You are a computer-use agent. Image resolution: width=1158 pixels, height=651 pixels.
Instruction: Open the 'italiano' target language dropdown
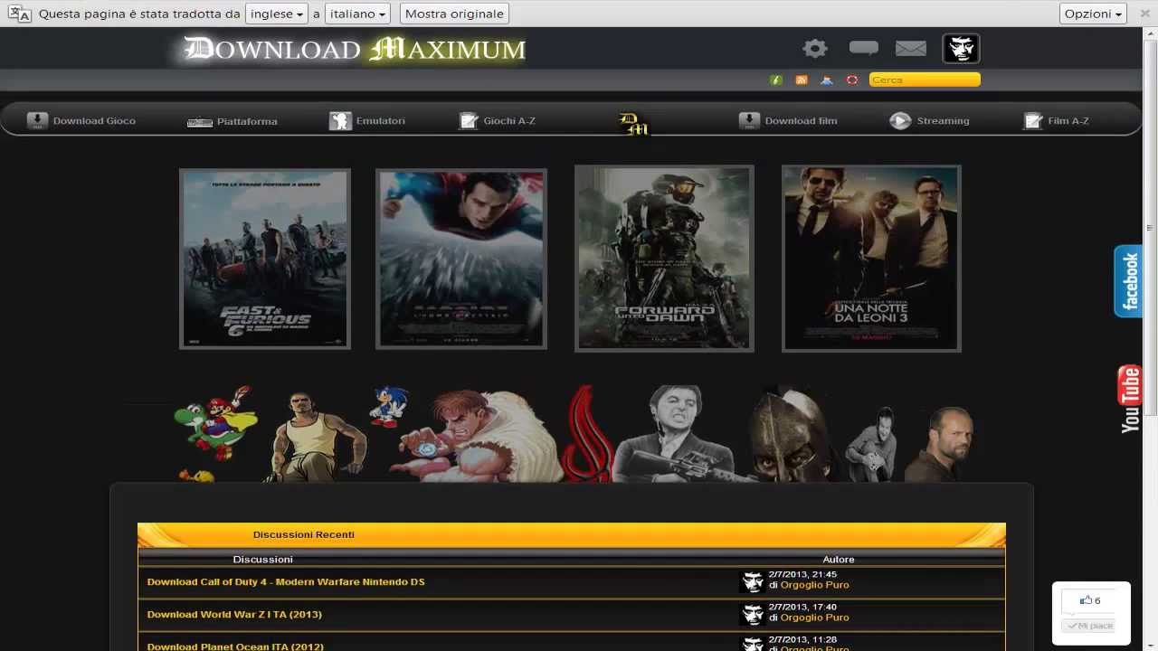pyautogui.click(x=358, y=14)
